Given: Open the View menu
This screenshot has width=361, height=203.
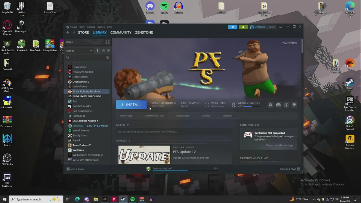Looking at the screenshot, I should point(82,27).
